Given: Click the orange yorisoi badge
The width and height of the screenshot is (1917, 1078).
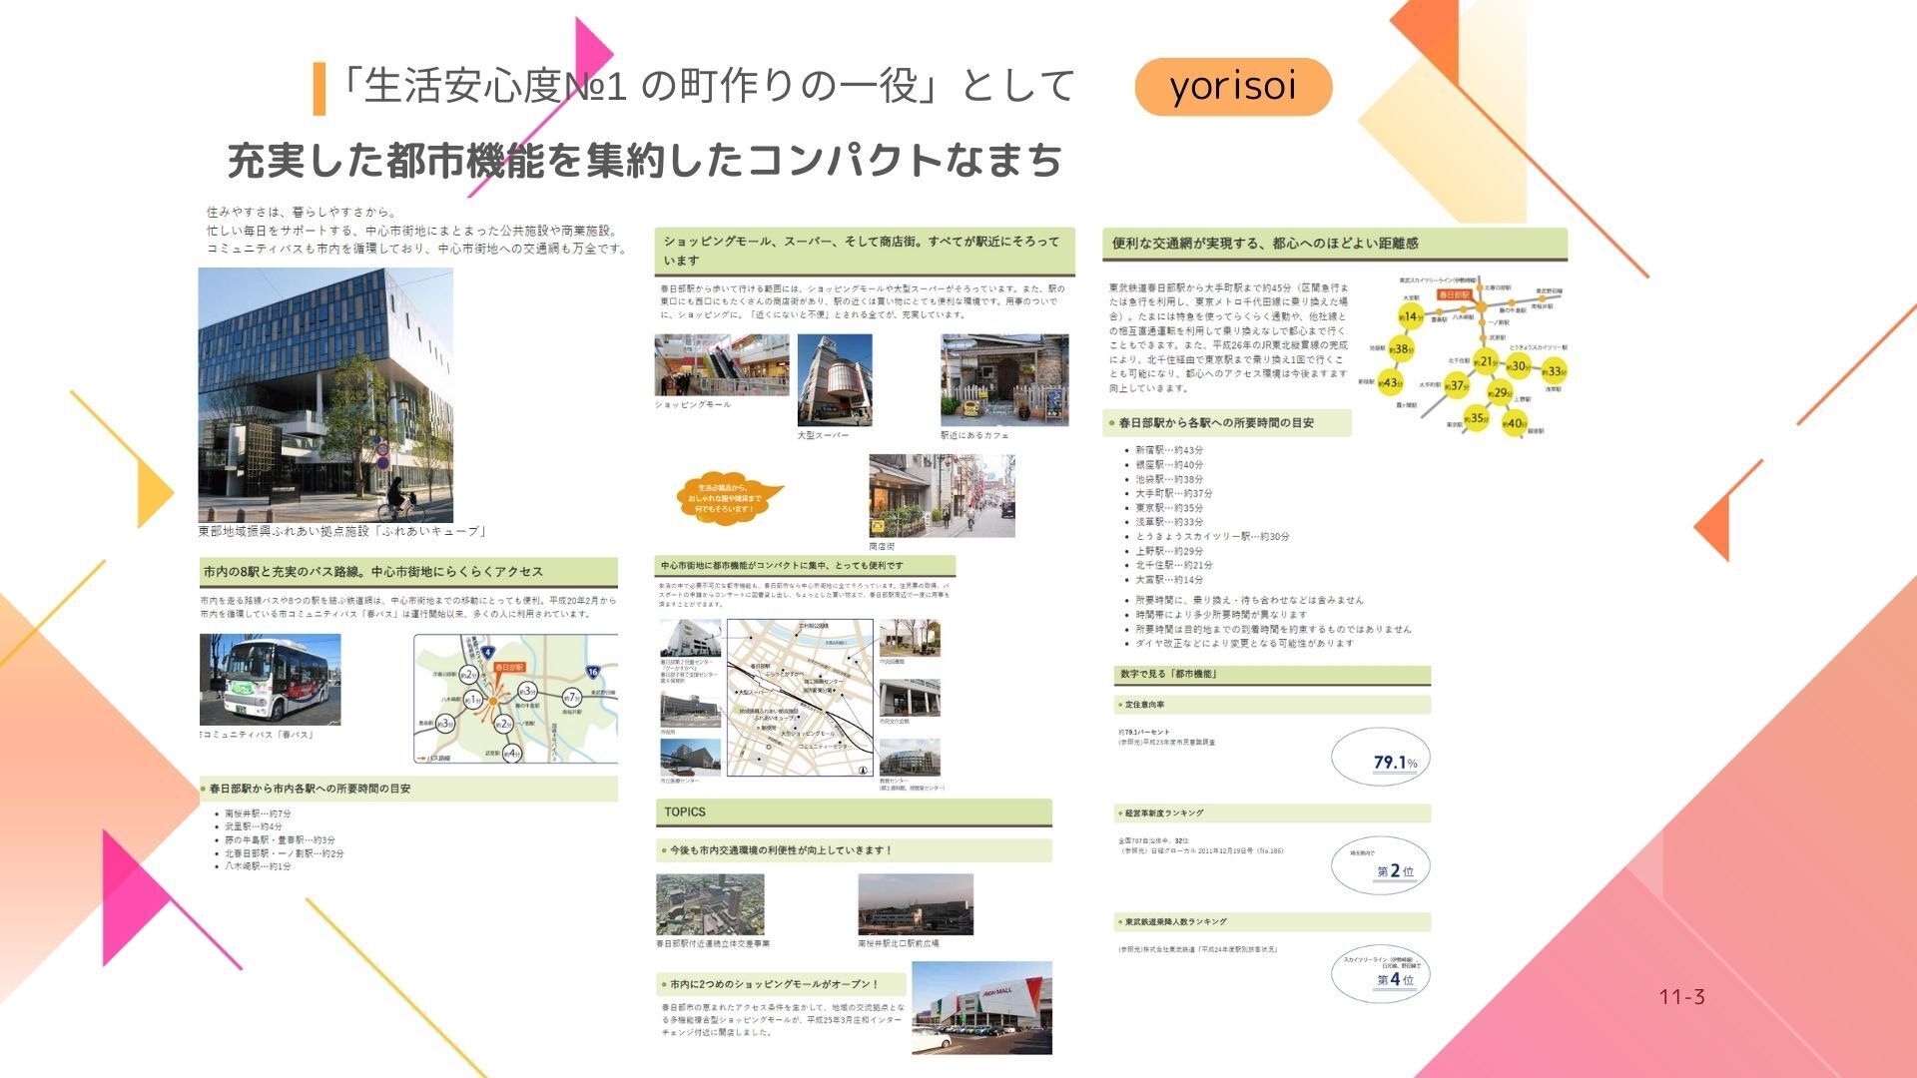Looking at the screenshot, I should [x=1233, y=87].
